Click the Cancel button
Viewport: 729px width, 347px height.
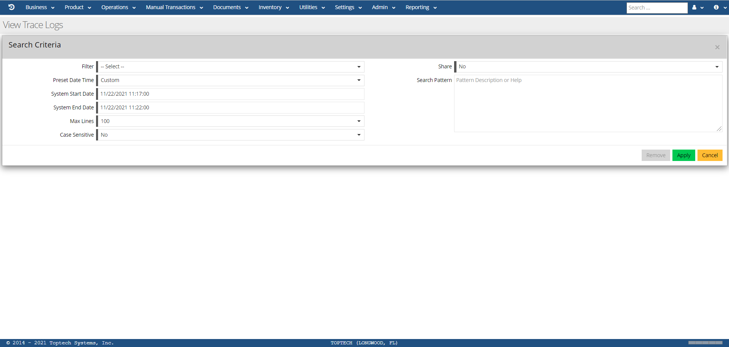pos(710,155)
